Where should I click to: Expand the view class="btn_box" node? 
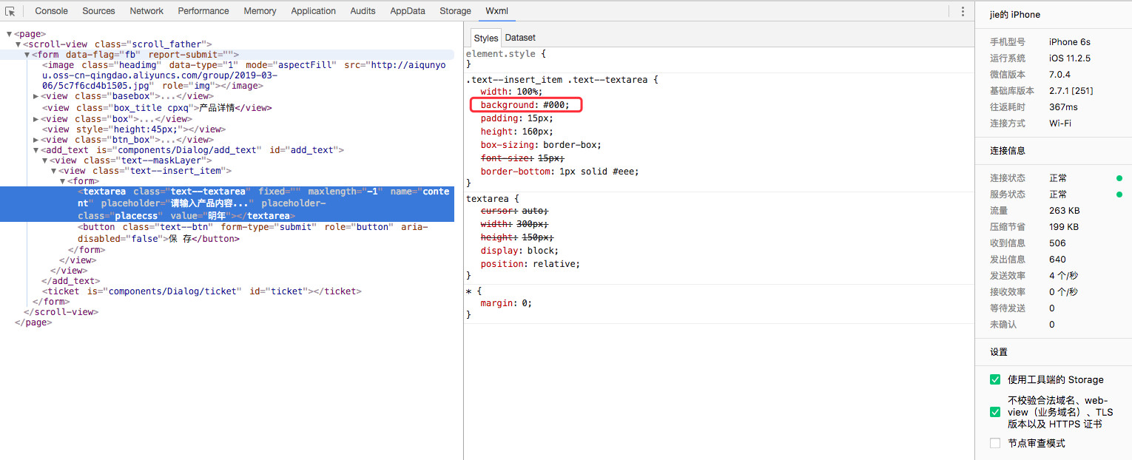(x=36, y=140)
